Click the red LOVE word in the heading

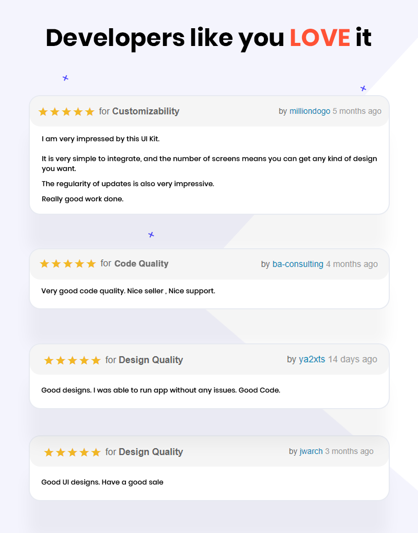320,38
